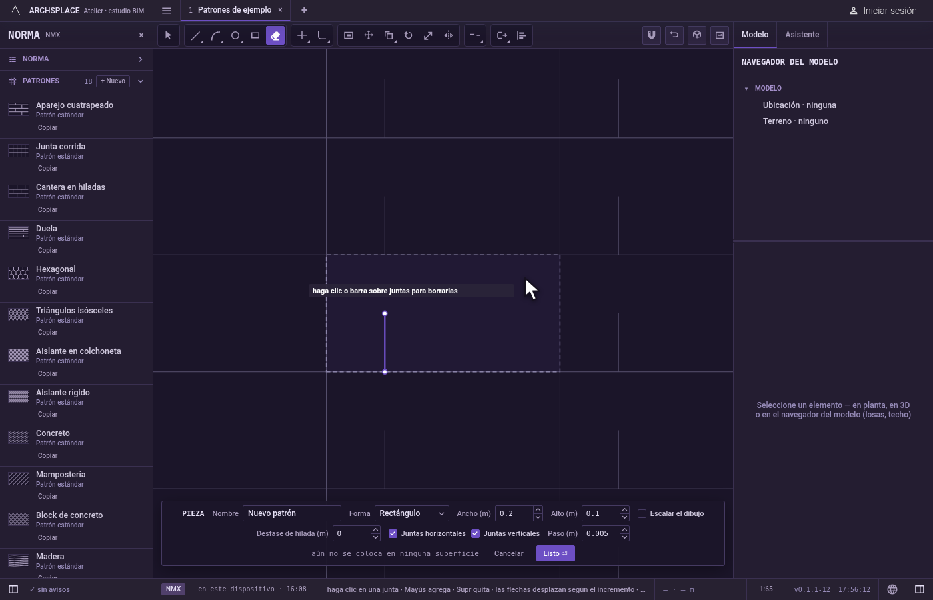Click the Nombre text field
Image resolution: width=933 pixels, height=600 pixels.
292,513
